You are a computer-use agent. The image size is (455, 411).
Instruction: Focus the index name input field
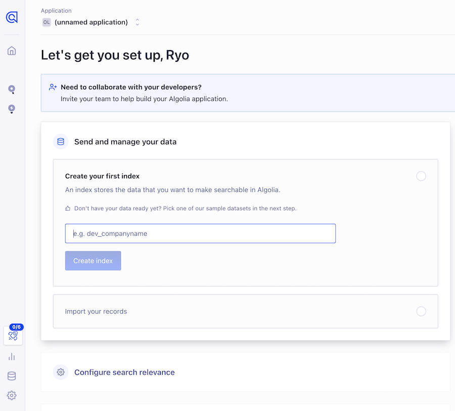click(x=200, y=233)
